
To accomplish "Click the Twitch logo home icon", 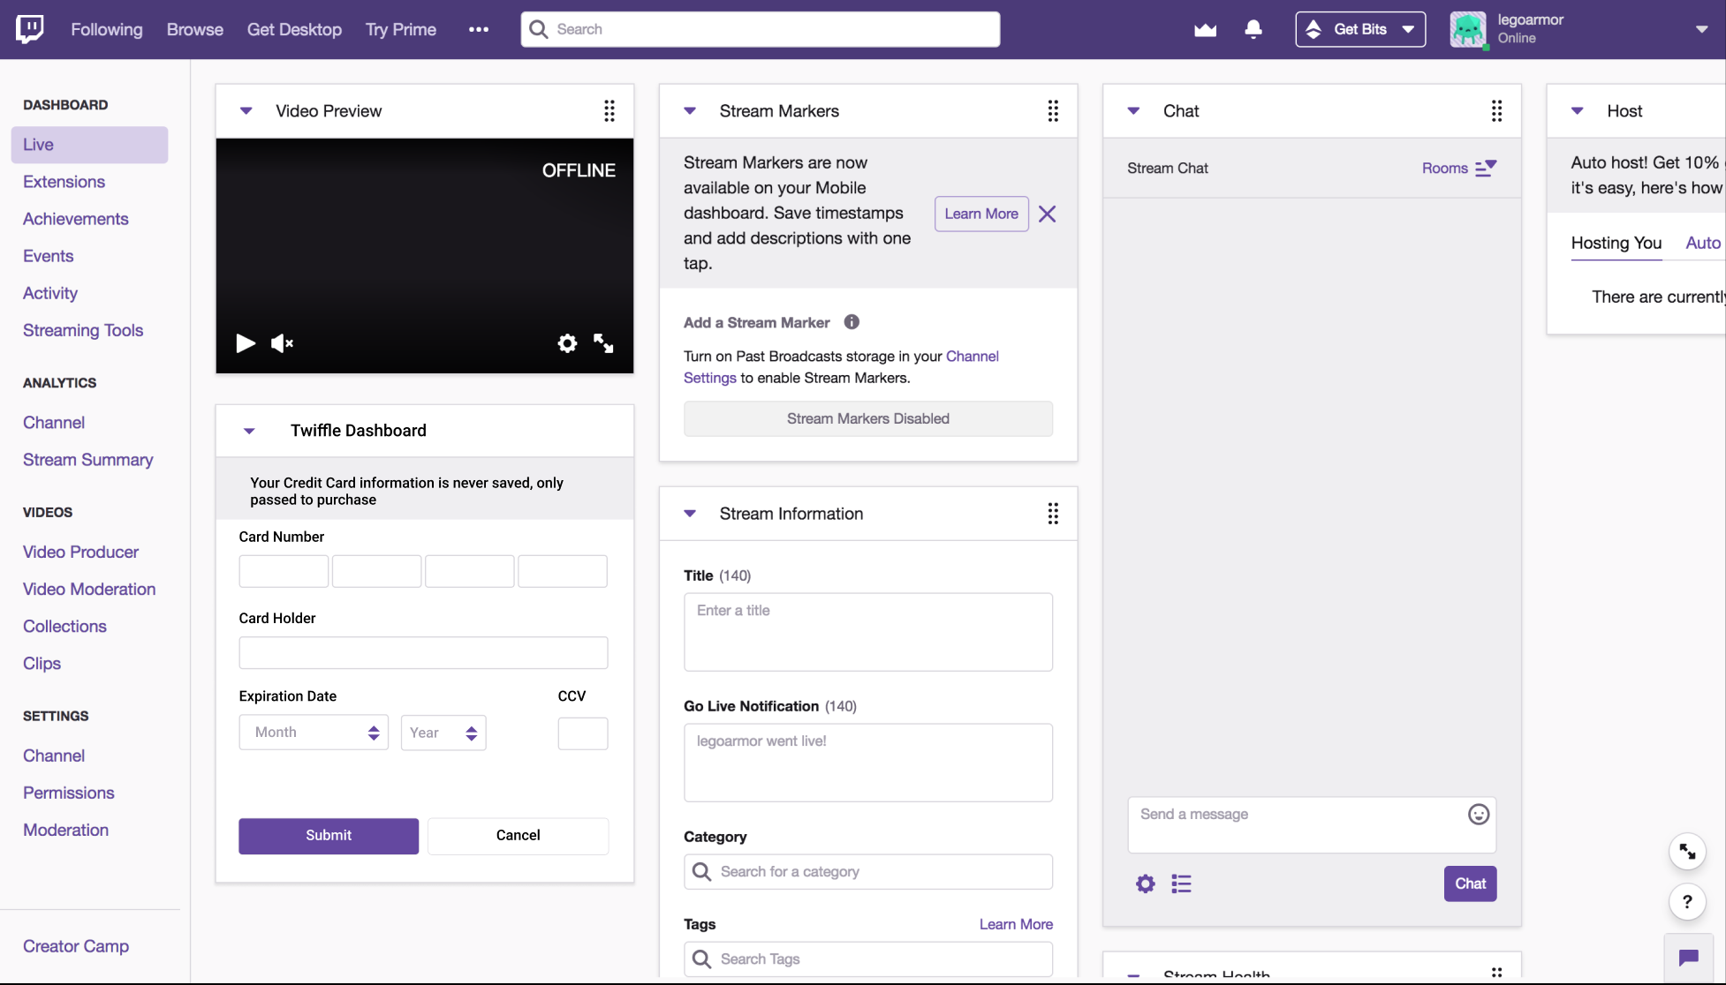I will pyautogui.click(x=30, y=29).
